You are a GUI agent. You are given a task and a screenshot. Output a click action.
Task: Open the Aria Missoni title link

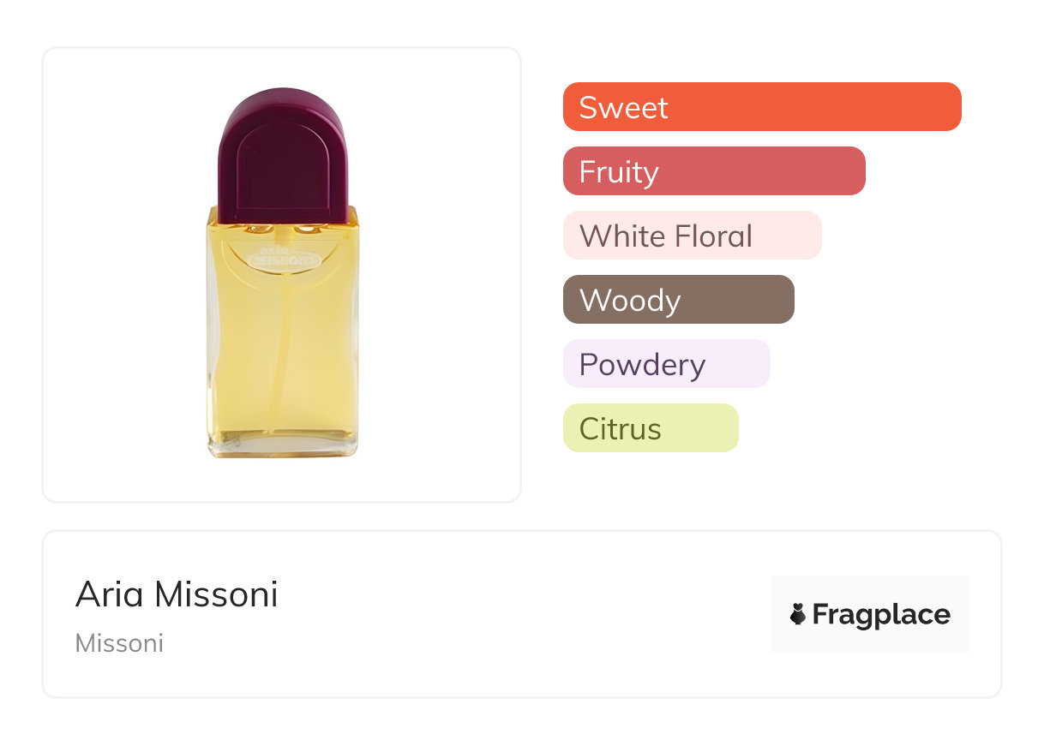coord(177,594)
